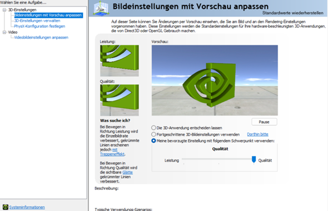Click the 'Wählen Sie eine Aufgabe...' label
The image size is (328, 211).
(x=23, y=3)
